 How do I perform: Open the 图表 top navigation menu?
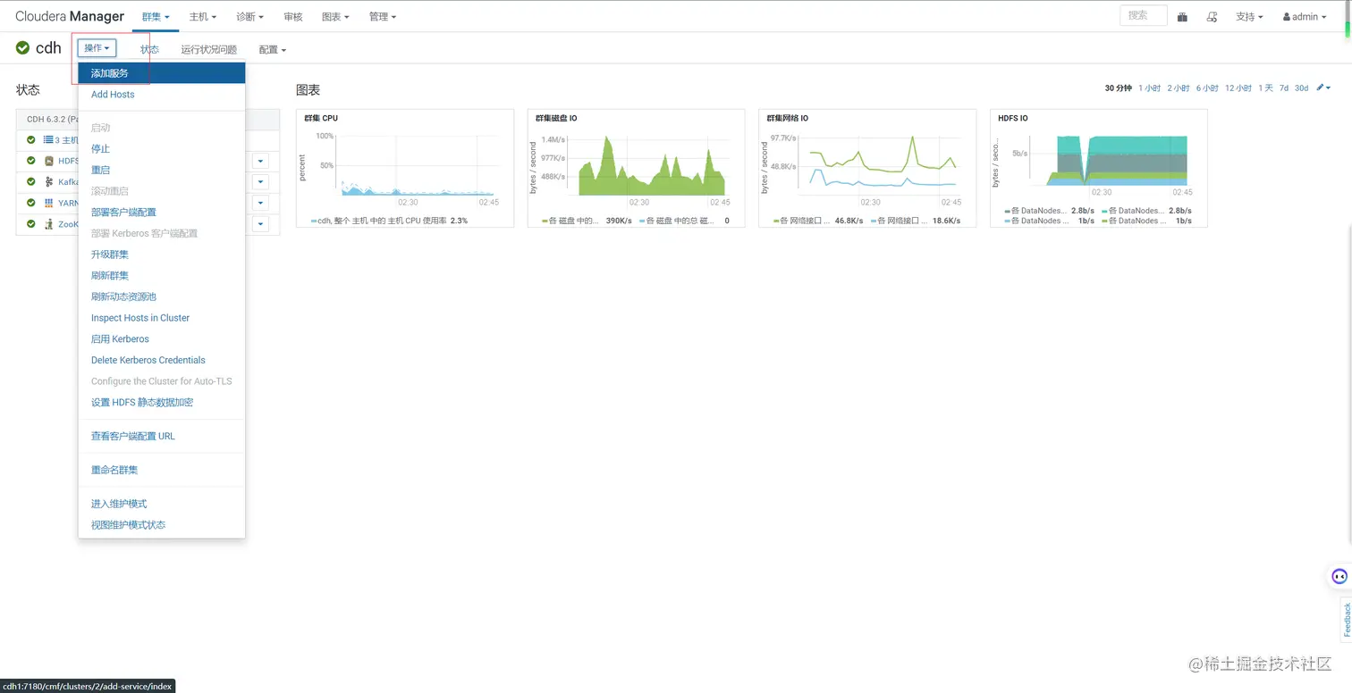335,17
